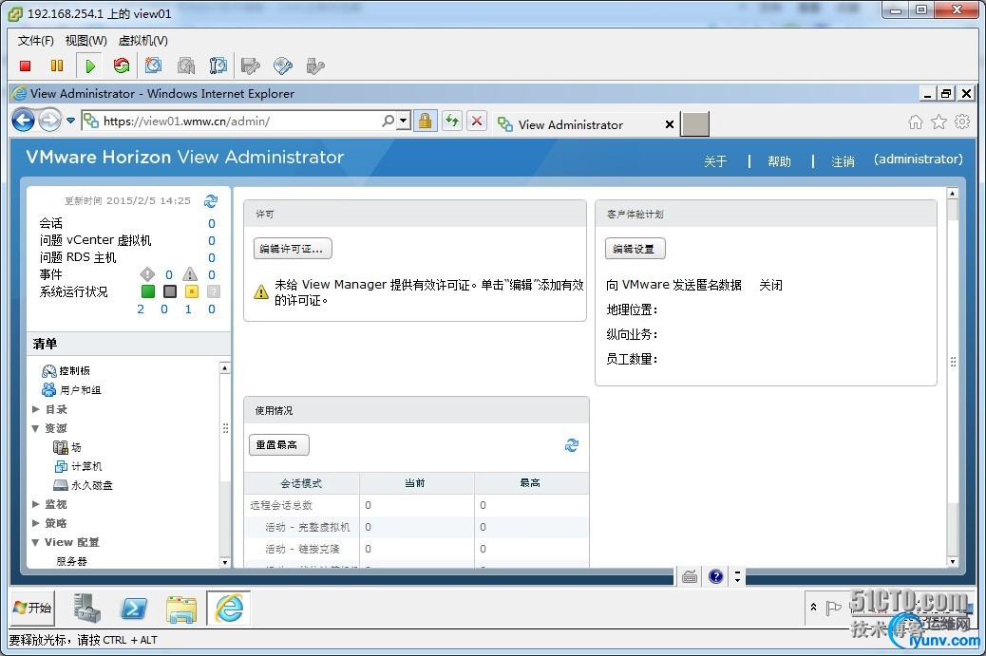986x656 pixels.
Task: Open the 视图(W) menu
Action: coord(86,40)
